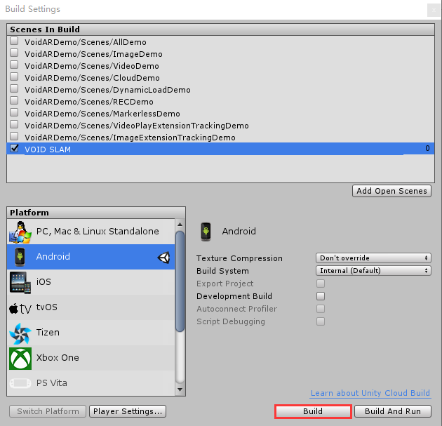Select the VoidARDemo/Scenes/VideoDemo row

click(220, 66)
